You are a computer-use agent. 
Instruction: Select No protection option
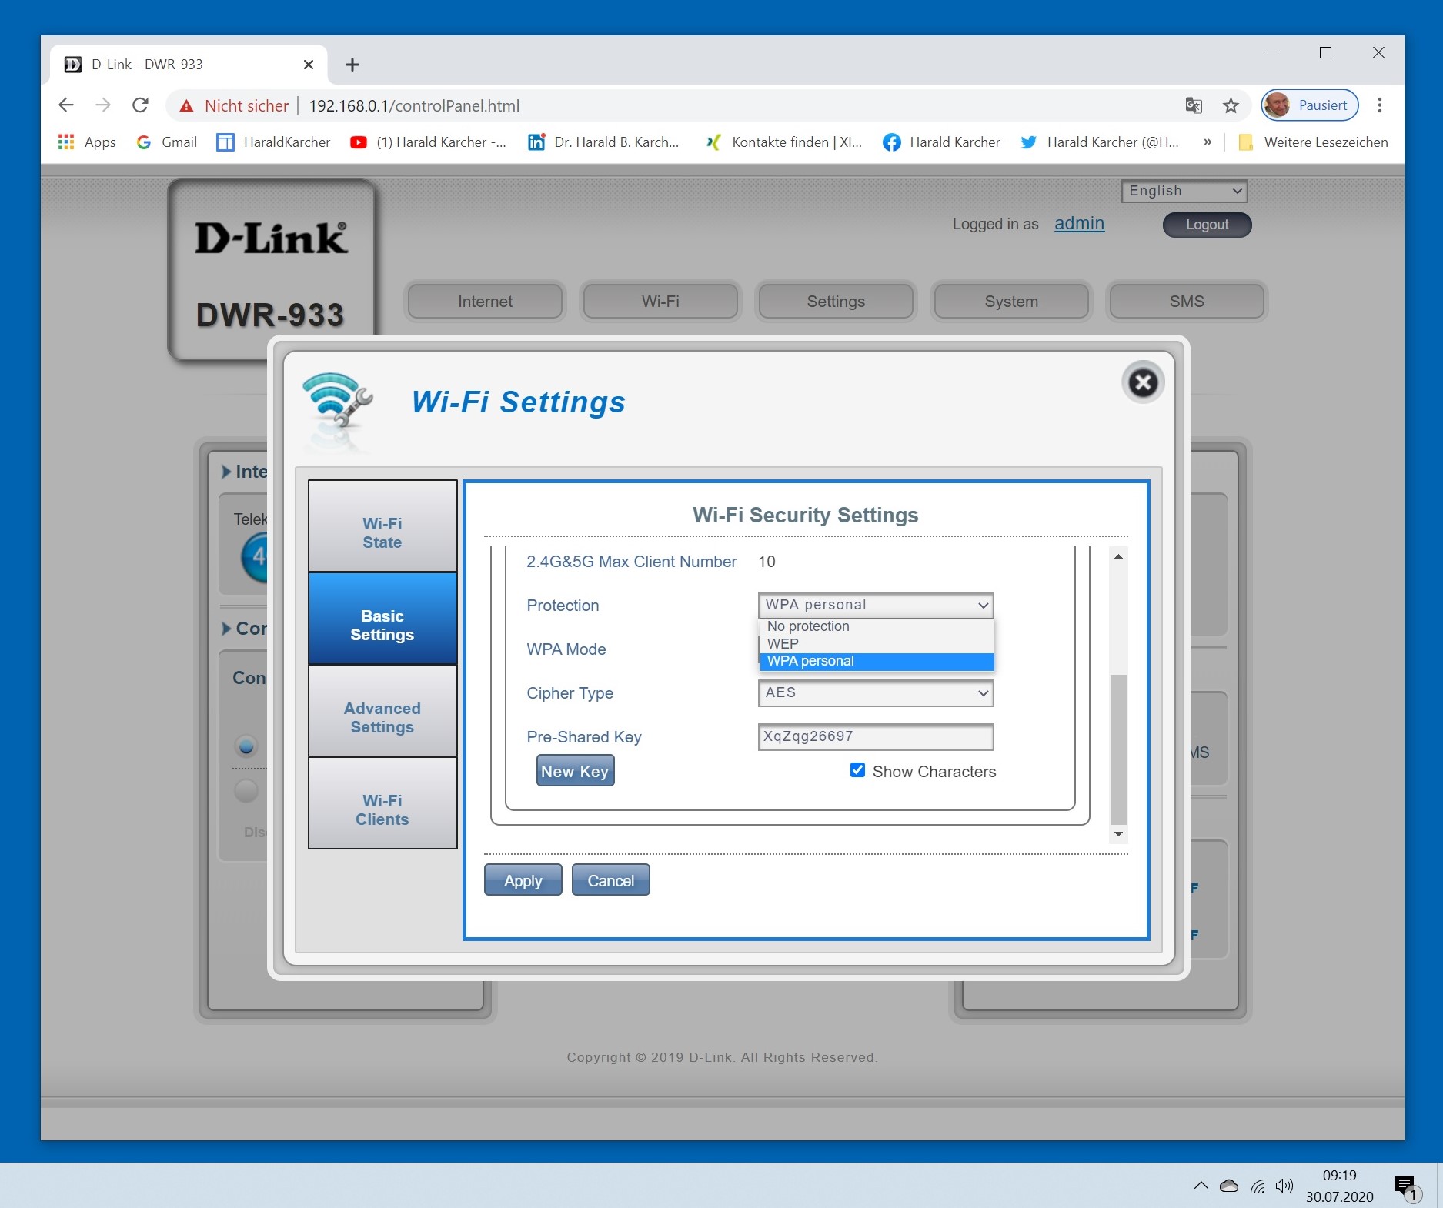[x=877, y=626]
